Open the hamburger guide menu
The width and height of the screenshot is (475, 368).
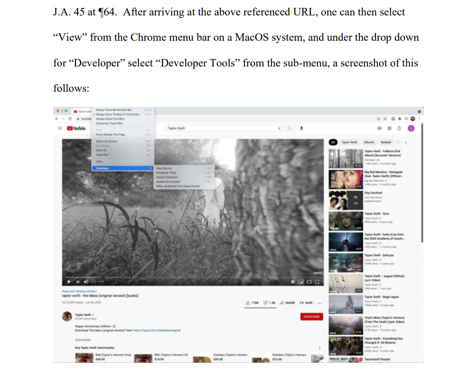[61, 128]
